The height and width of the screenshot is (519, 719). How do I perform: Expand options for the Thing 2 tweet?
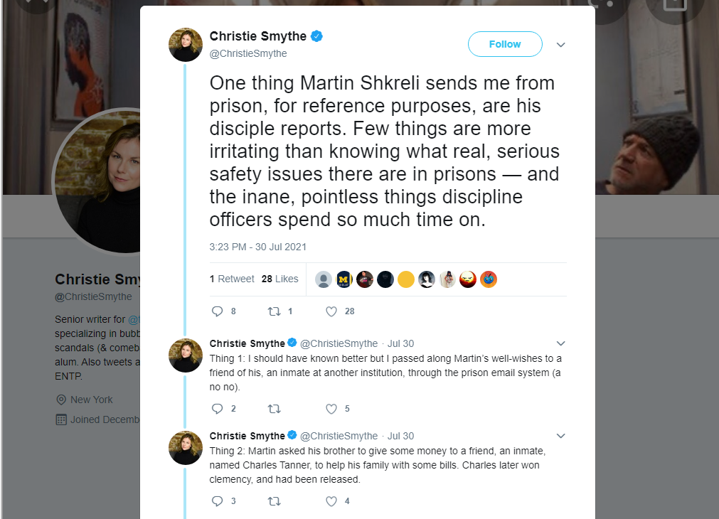point(560,436)
